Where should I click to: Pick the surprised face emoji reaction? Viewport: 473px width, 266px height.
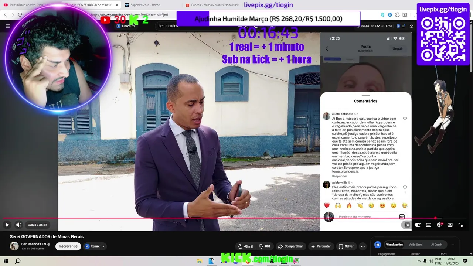(x=394, y=205)
